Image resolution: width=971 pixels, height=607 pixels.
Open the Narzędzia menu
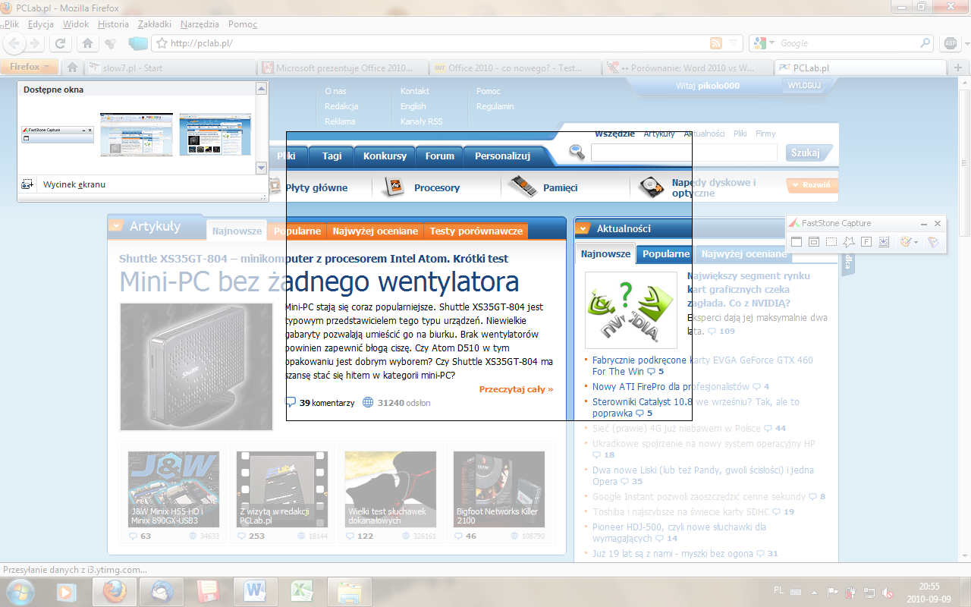click(200, 24)
